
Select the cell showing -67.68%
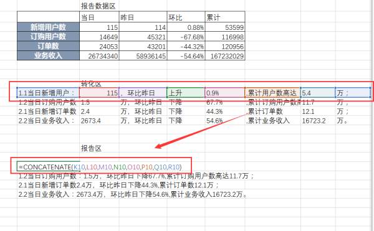186,37
